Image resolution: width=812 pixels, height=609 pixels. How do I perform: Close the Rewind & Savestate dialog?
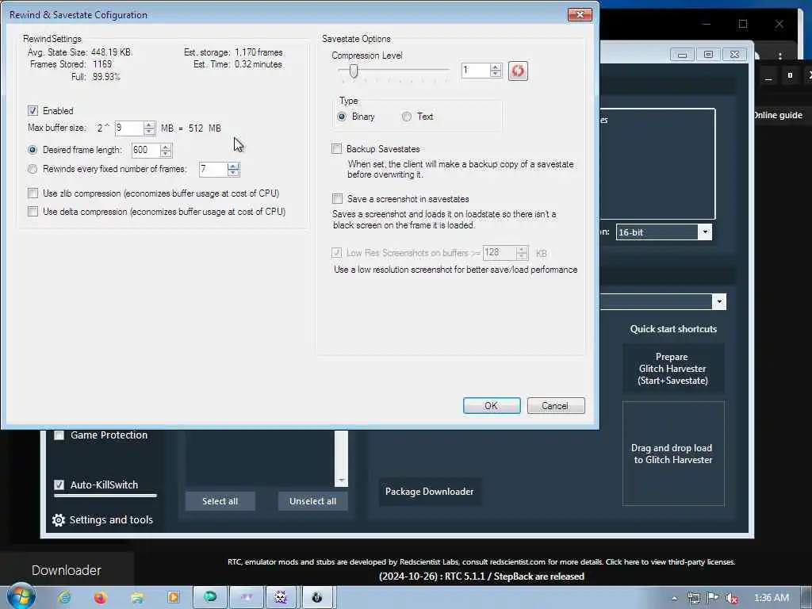pos(580,14)
